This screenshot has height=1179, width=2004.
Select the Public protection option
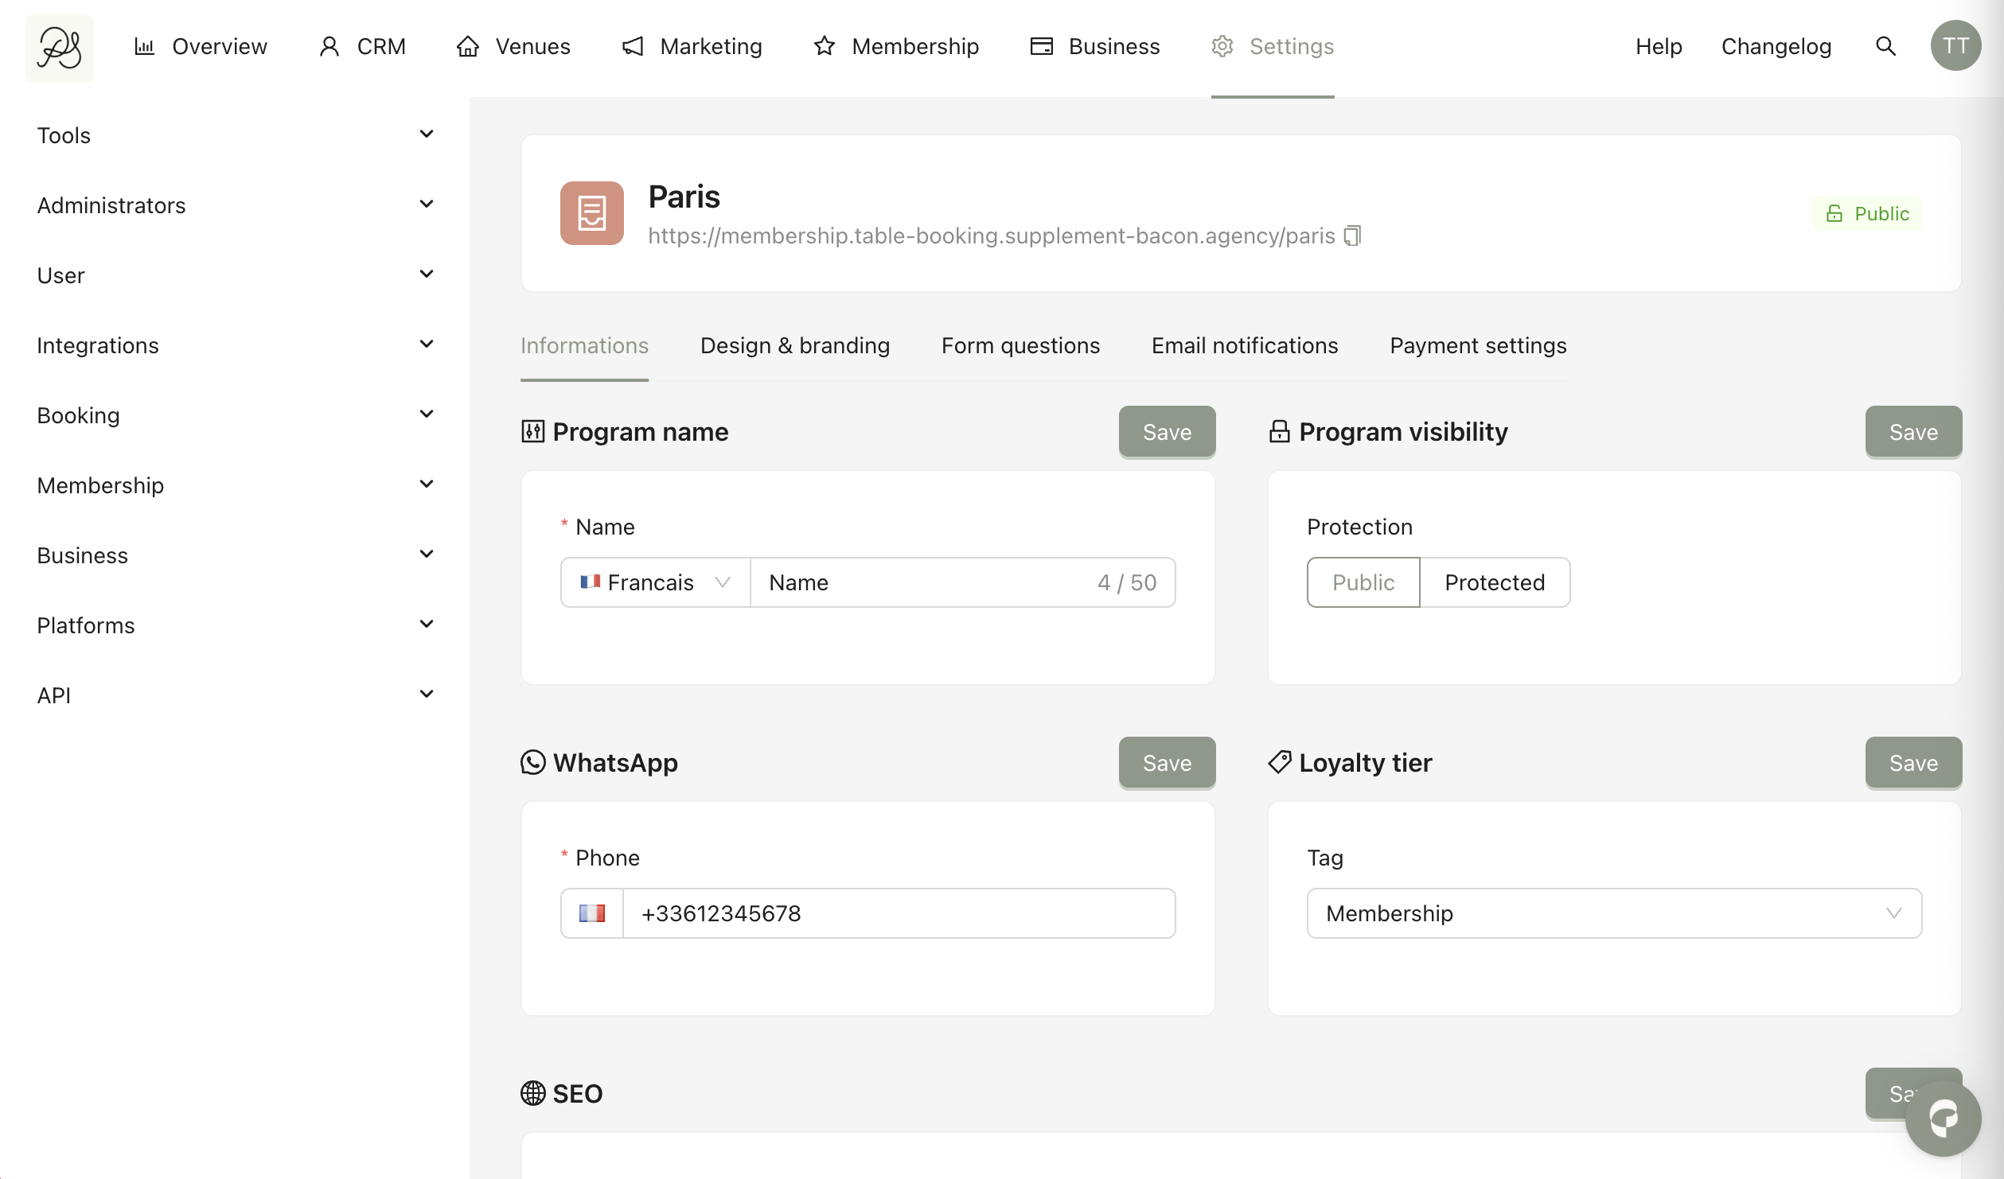point(1363,582)
